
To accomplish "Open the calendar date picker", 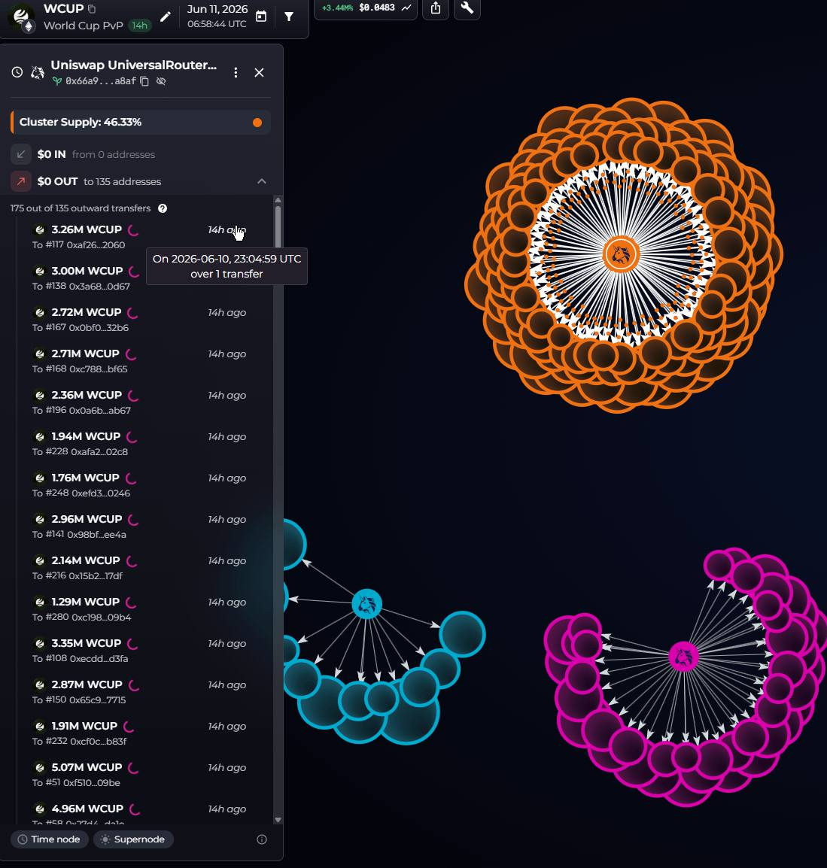I will click(x=261, y=17).
